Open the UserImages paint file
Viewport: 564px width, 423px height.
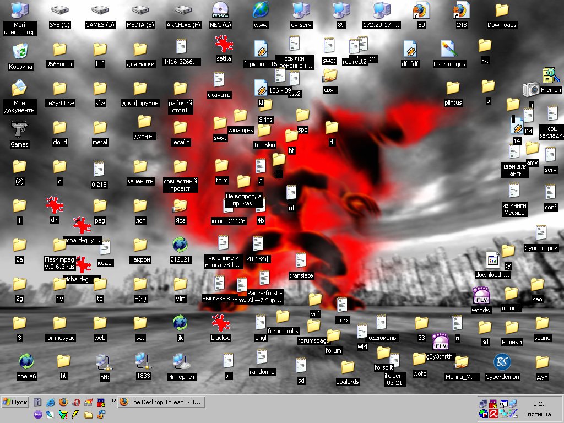[449, 54]
